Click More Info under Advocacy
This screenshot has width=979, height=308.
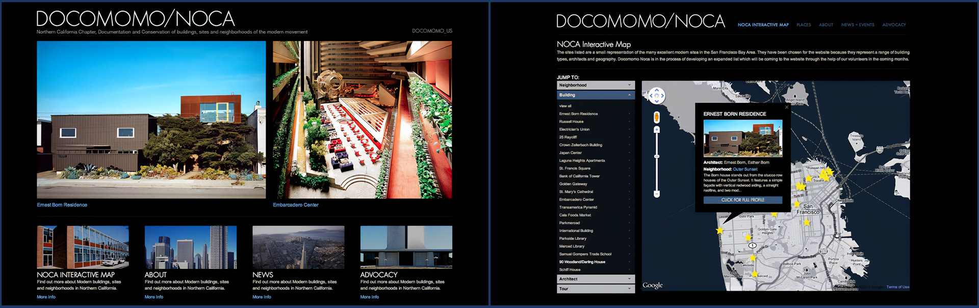(369, 297)
